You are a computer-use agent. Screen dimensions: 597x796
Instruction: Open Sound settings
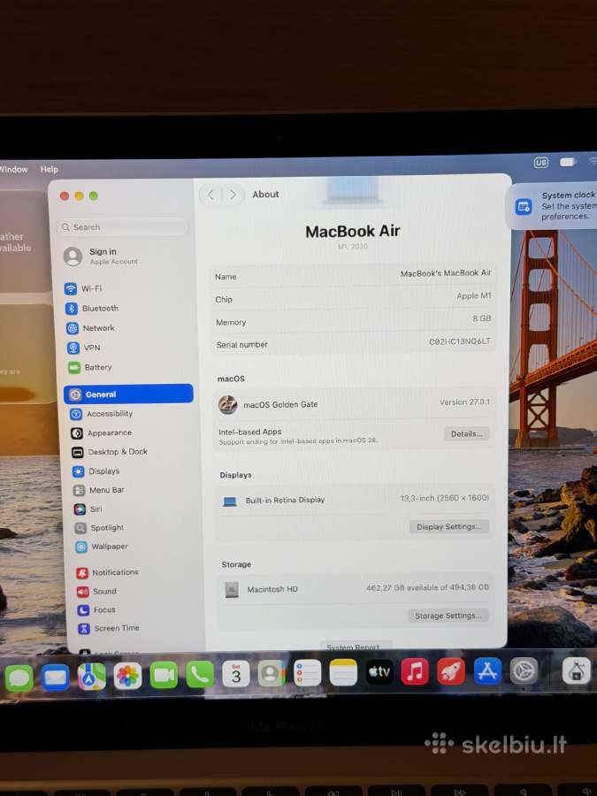[97, 591]
